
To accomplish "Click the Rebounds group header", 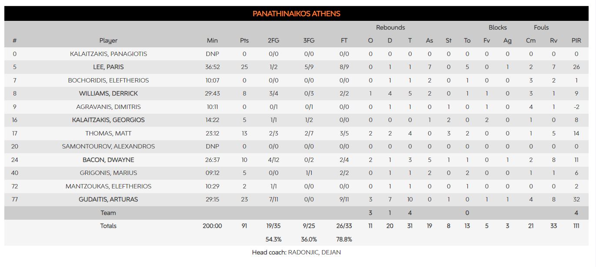I will point(390,27).
